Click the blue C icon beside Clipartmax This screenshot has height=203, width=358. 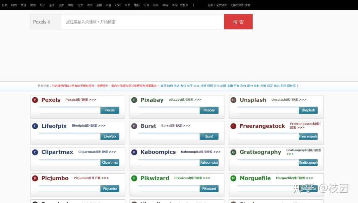(35, 152)
